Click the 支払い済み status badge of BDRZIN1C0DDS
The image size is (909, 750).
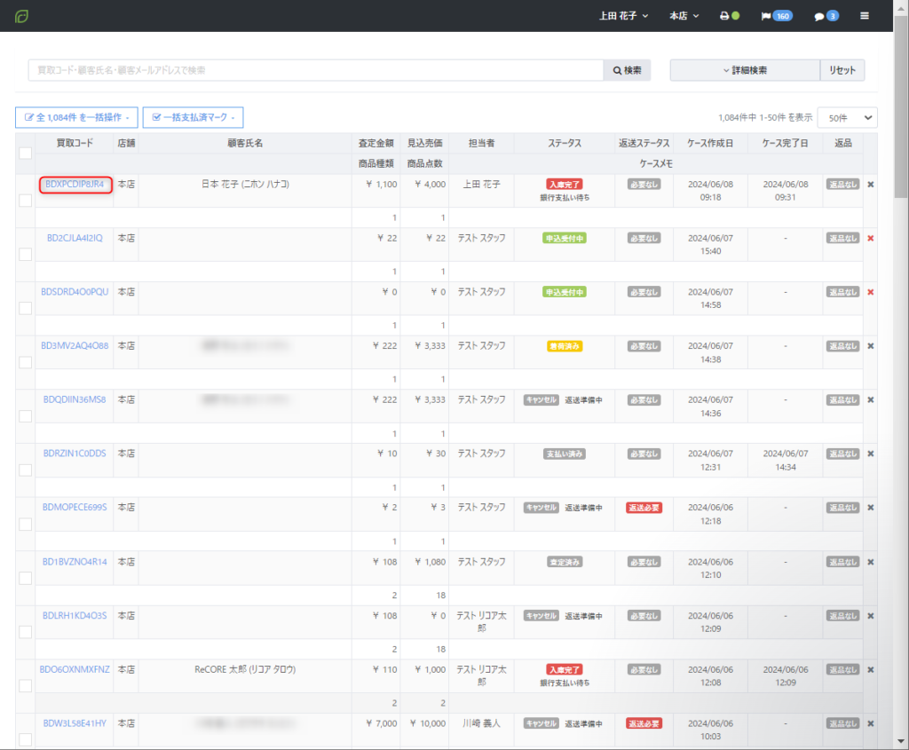coord(564,454)
